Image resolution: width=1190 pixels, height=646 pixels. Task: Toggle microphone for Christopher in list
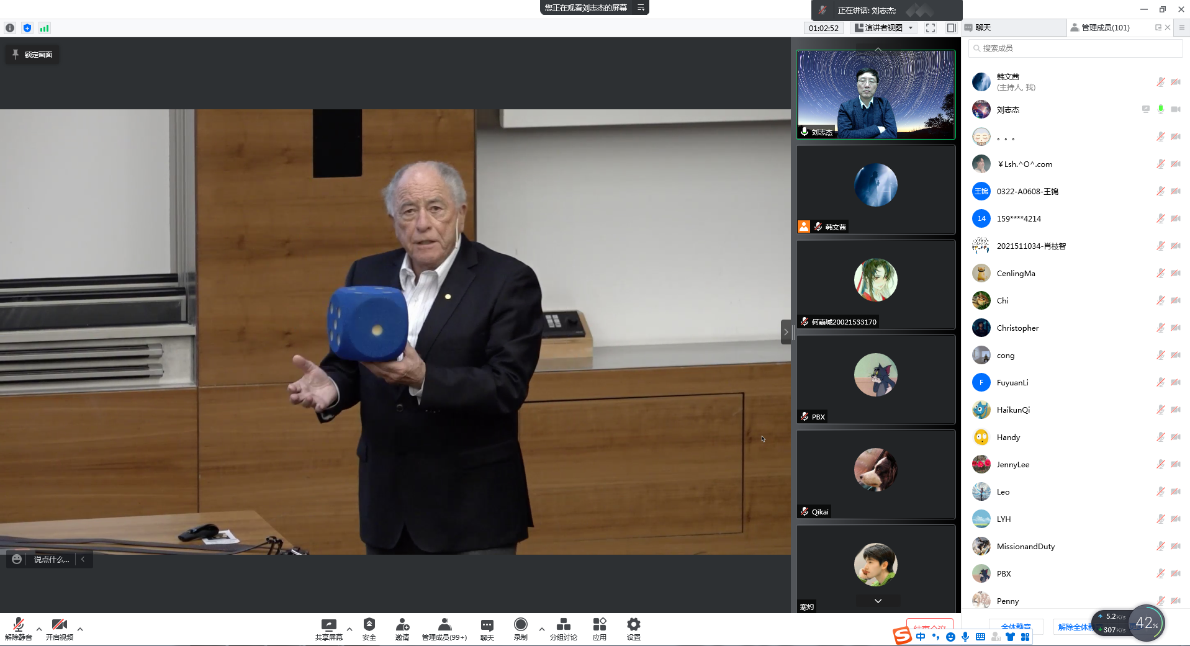(1160, 328)
